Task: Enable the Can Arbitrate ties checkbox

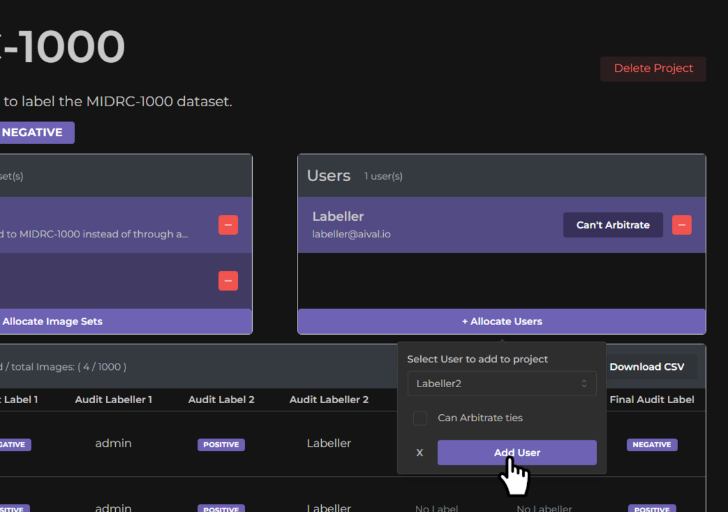Action: pyautogui.click(x=420, y=418)
